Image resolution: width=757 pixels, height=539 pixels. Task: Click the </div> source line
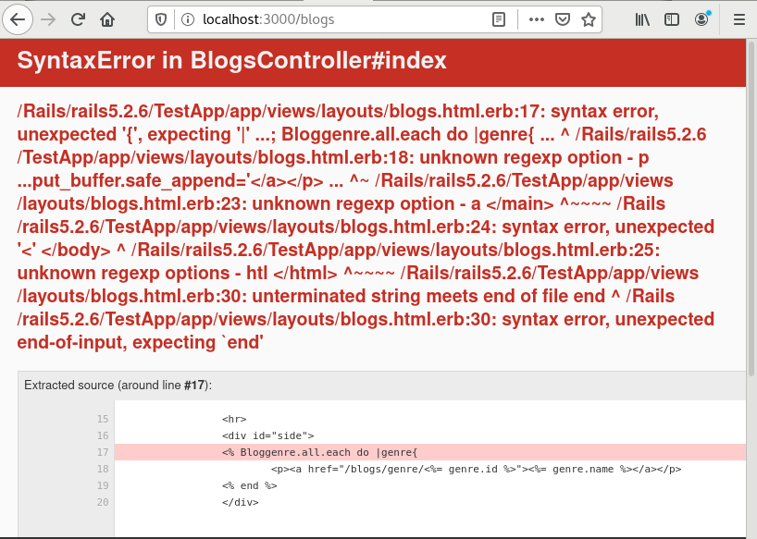241,502
